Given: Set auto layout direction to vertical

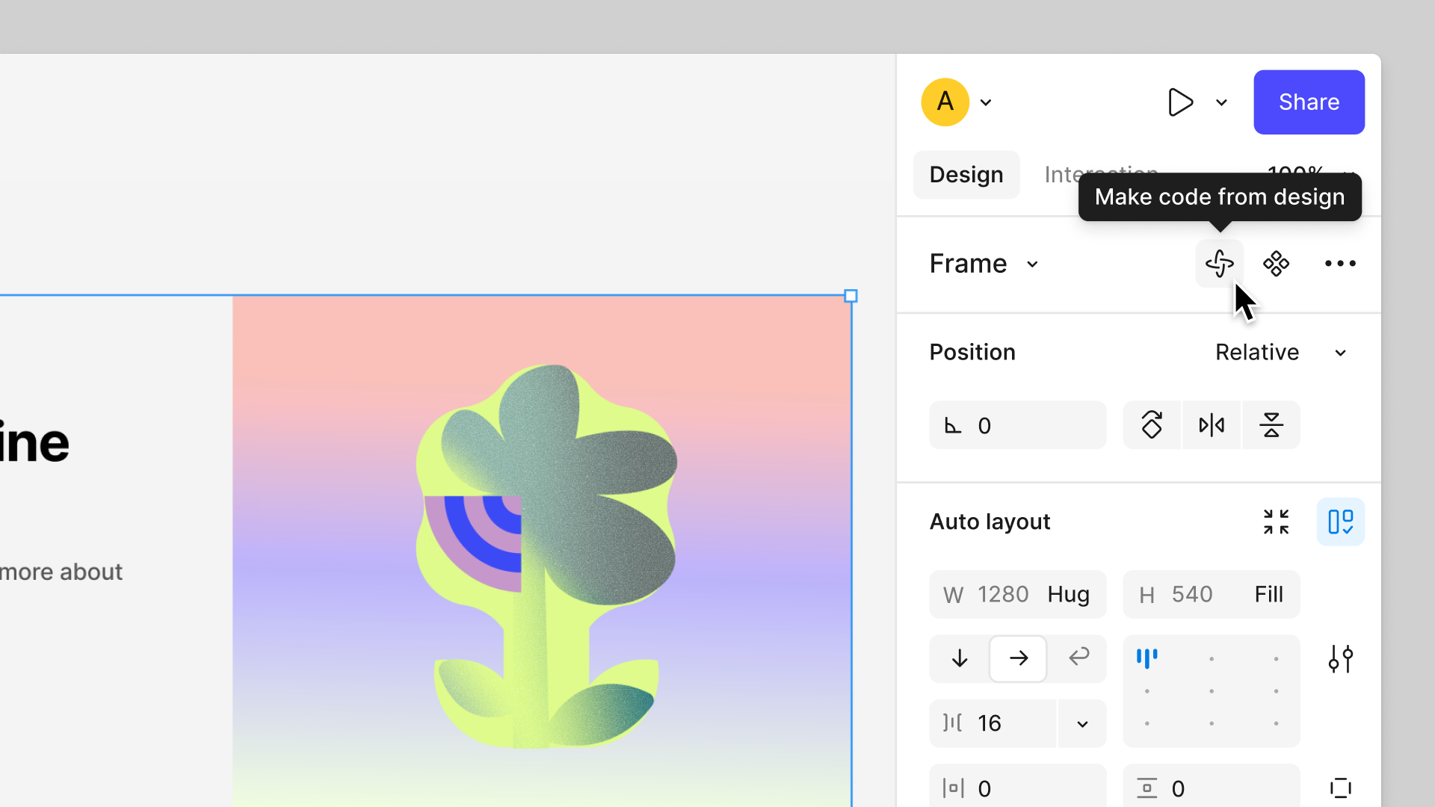Looking at the screenshot, I should (x=960, y=658).
